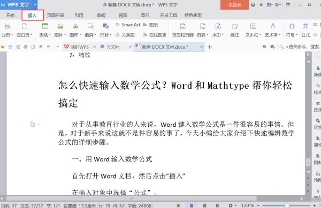
Task: Switch to full screen view in status bar
Action: (x=178, y=205)
